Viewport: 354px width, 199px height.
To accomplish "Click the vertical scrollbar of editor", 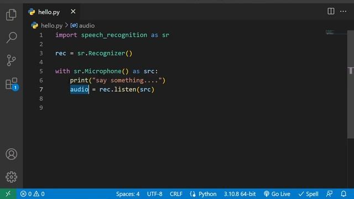I will [x=350, y=85].
